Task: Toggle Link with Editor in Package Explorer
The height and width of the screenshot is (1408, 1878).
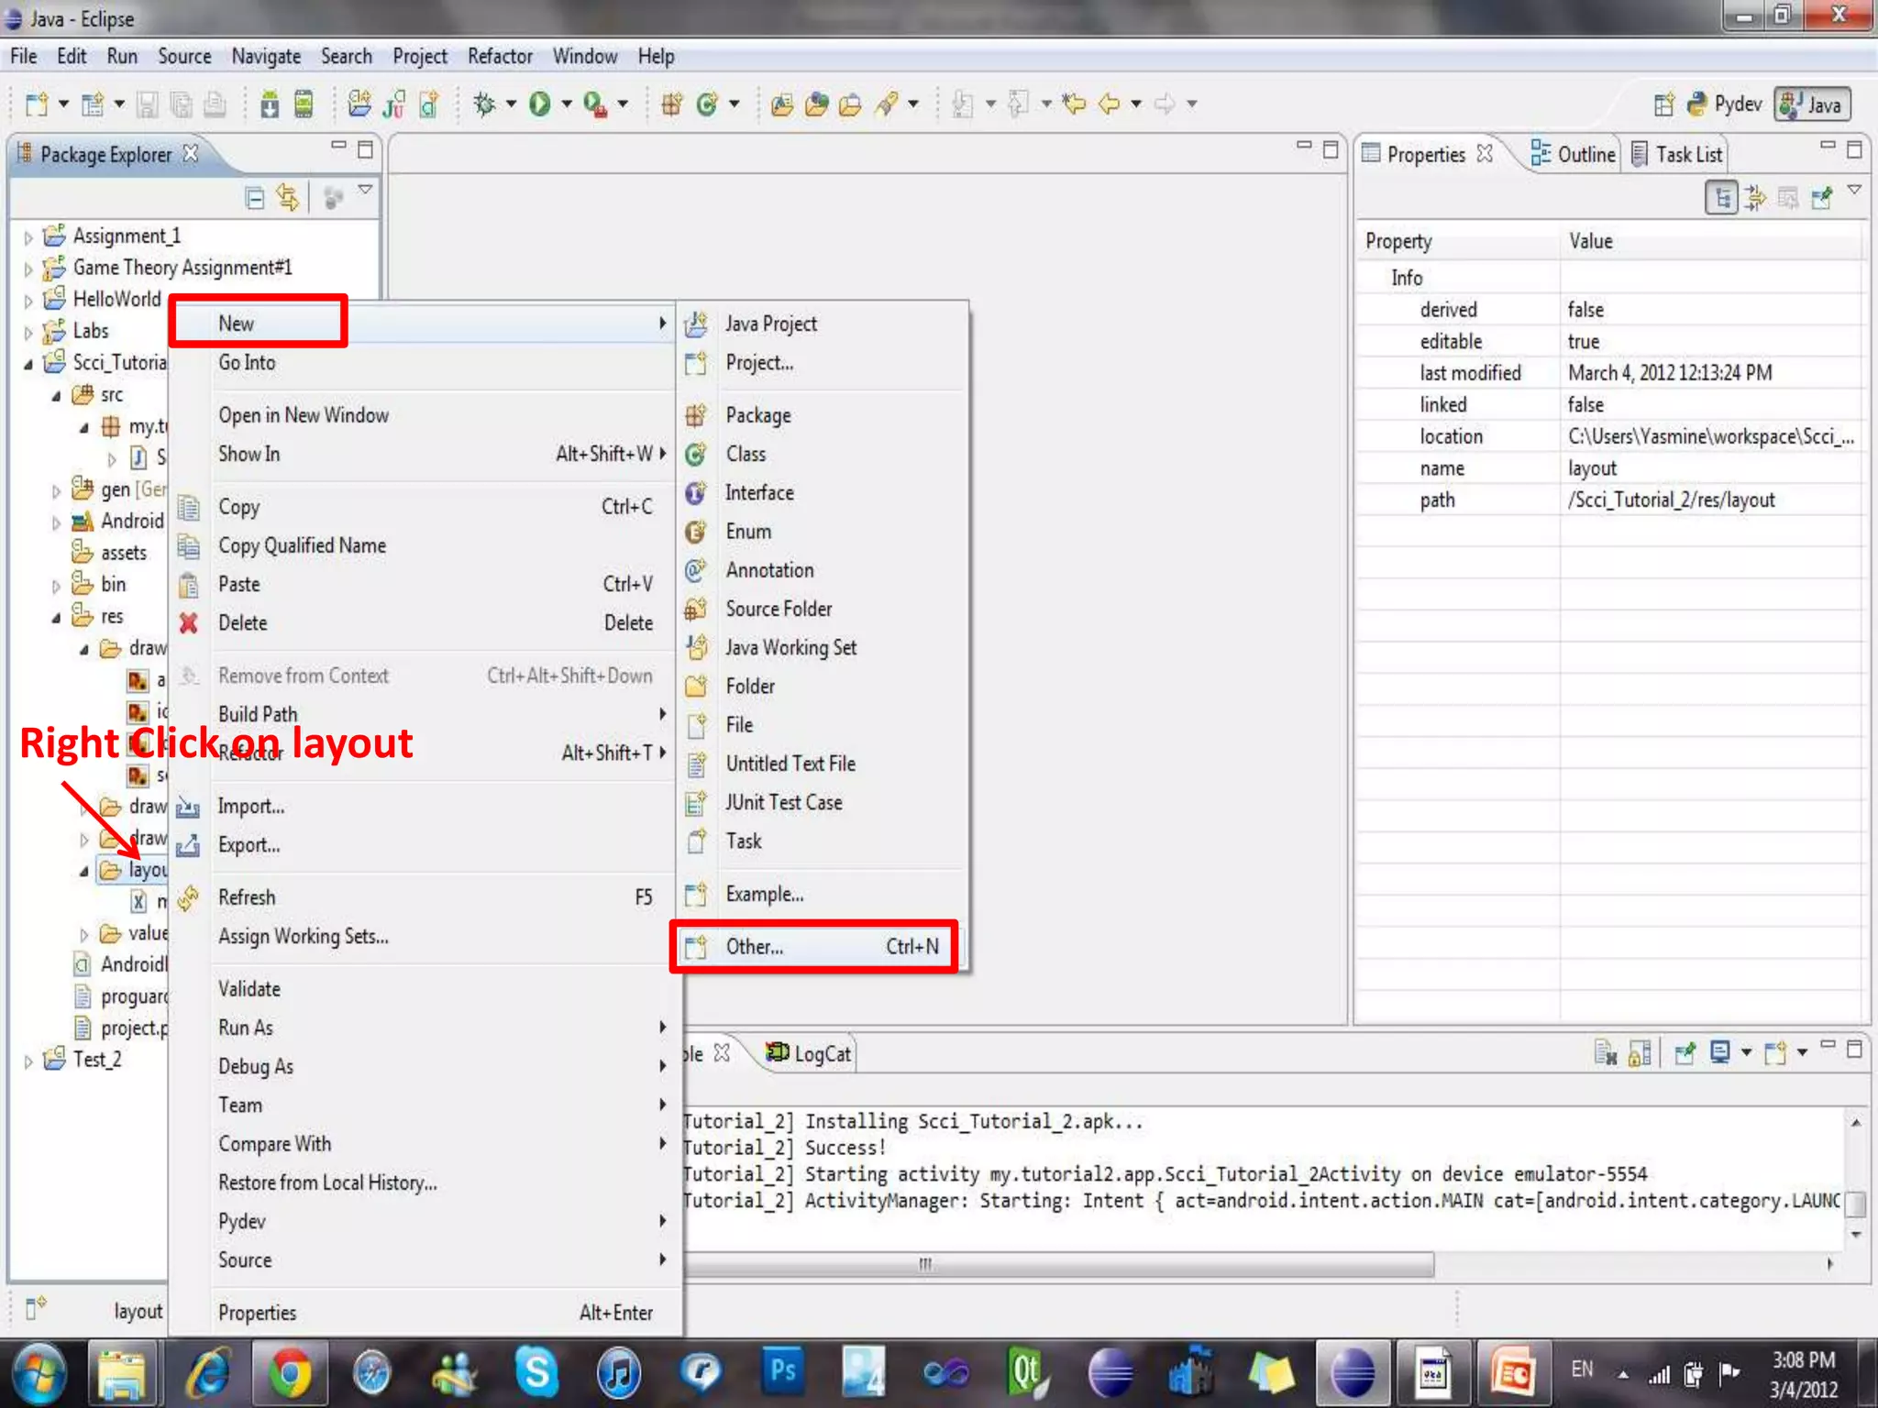Action: point(288,197)
